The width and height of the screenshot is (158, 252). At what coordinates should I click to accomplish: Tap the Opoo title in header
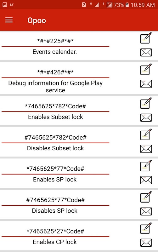(x=37, y=20)
